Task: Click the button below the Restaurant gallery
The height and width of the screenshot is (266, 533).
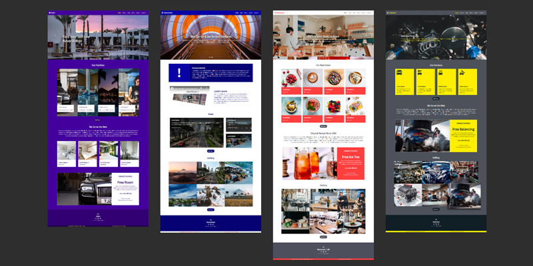Action: click(x=323, y=237)
